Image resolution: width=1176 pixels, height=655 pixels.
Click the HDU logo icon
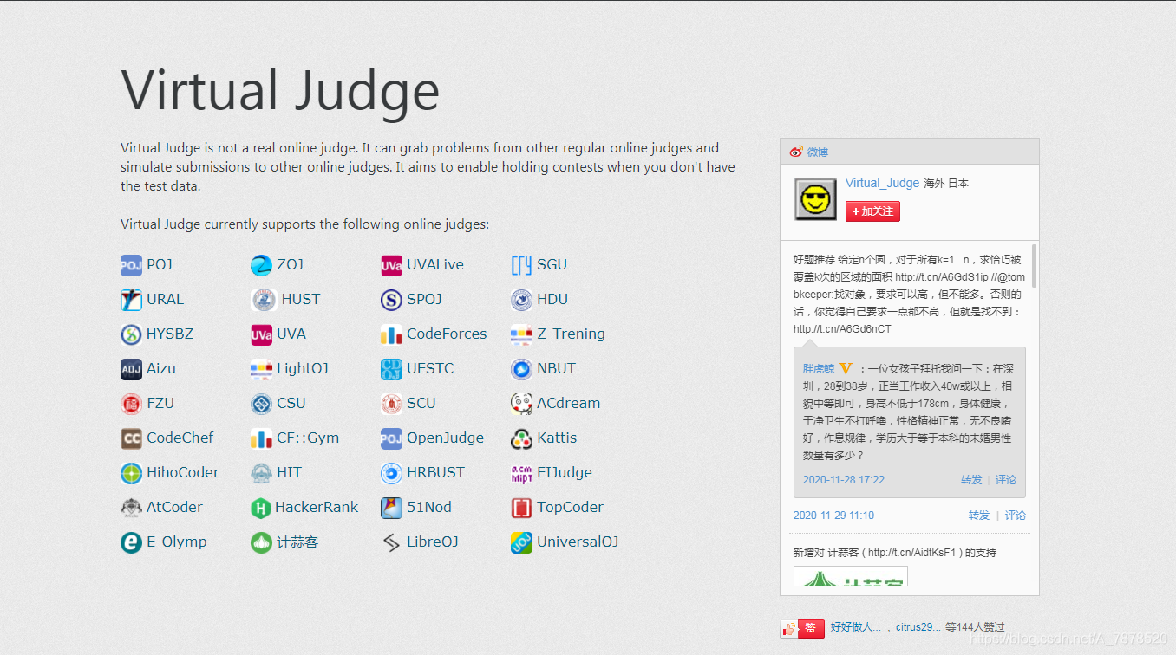click(521, 300)
